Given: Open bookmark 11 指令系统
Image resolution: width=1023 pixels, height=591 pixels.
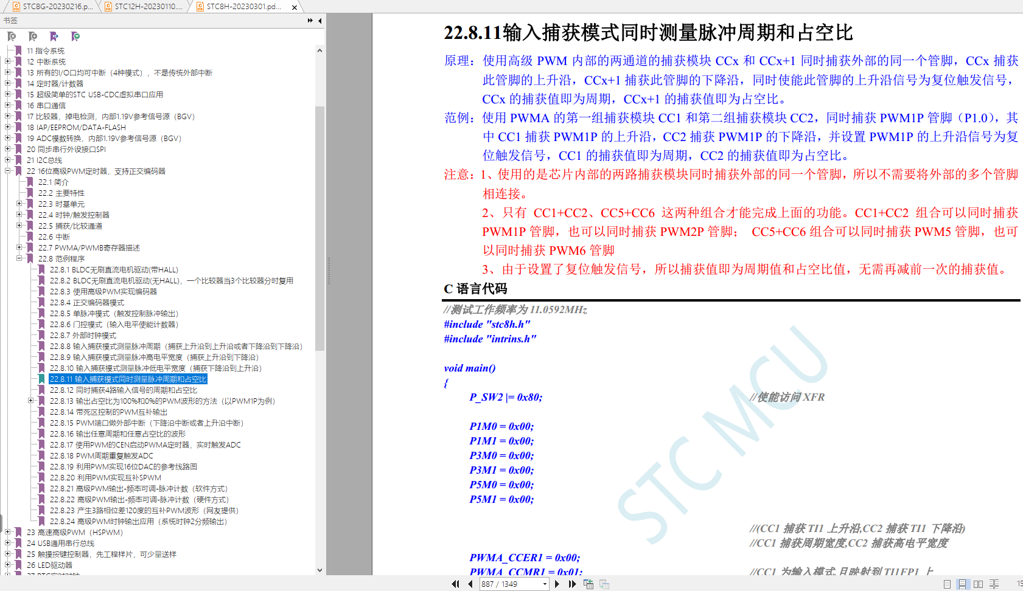Looking at the screenshot, I should (46, 50).
